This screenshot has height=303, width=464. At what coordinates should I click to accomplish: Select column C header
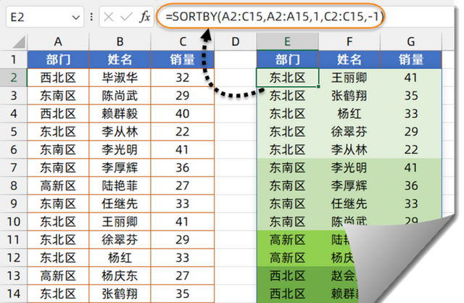pyautogui.click(x=183, y=42)
